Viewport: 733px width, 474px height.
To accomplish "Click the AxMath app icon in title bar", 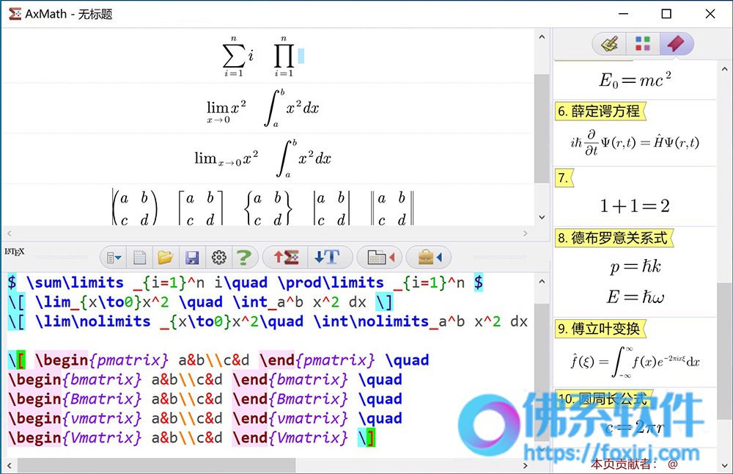I will point(15,14).
